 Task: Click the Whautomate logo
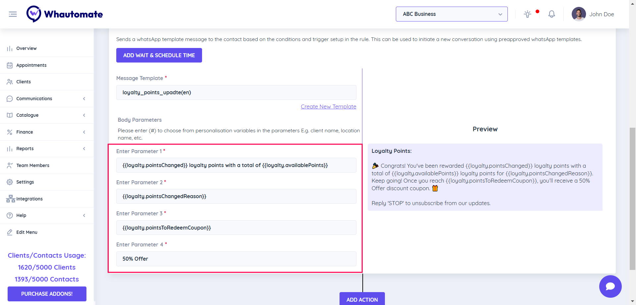click(x=65, y=14)
